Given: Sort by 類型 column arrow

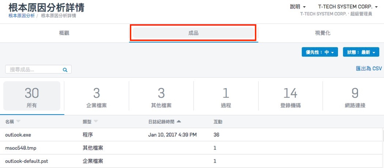Looking at the screenshot, I should (96, 121).
